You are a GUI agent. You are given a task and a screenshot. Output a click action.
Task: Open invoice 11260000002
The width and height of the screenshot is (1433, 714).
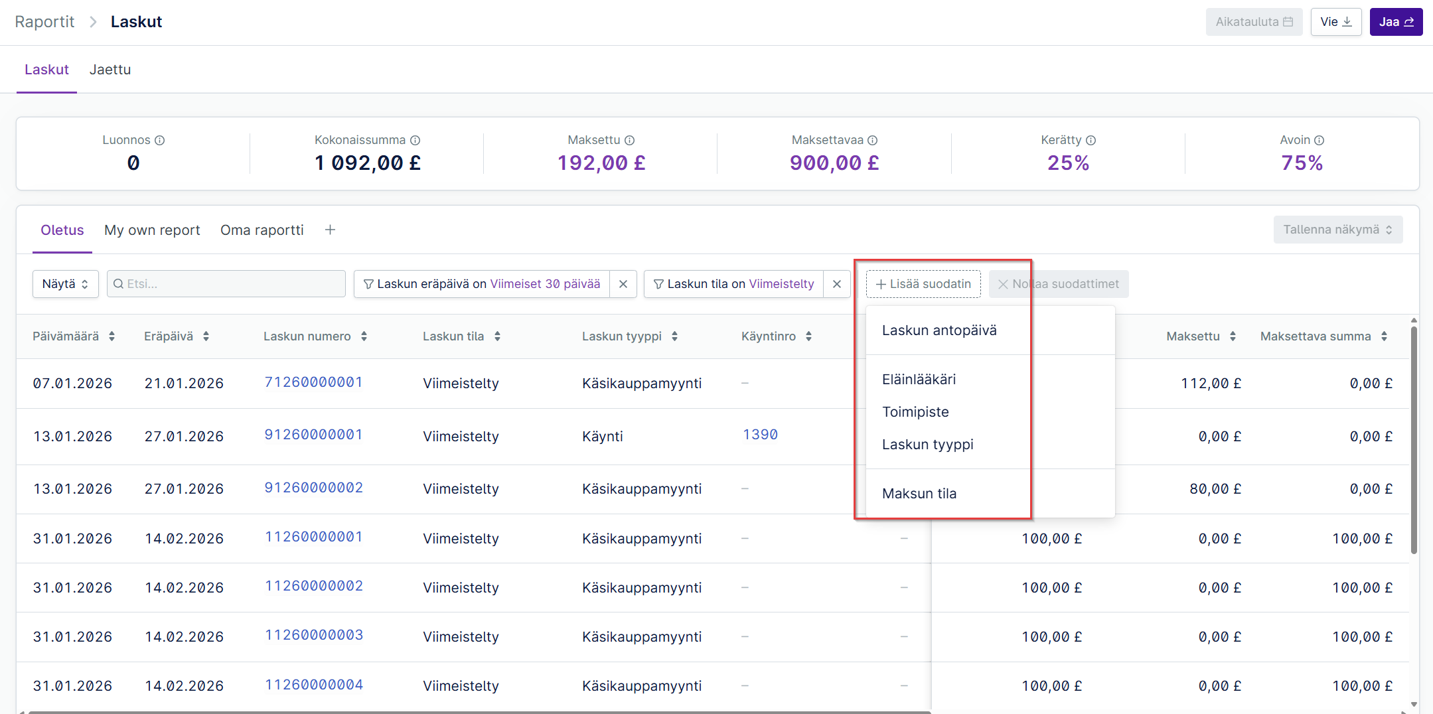click(x=314, y=586)
